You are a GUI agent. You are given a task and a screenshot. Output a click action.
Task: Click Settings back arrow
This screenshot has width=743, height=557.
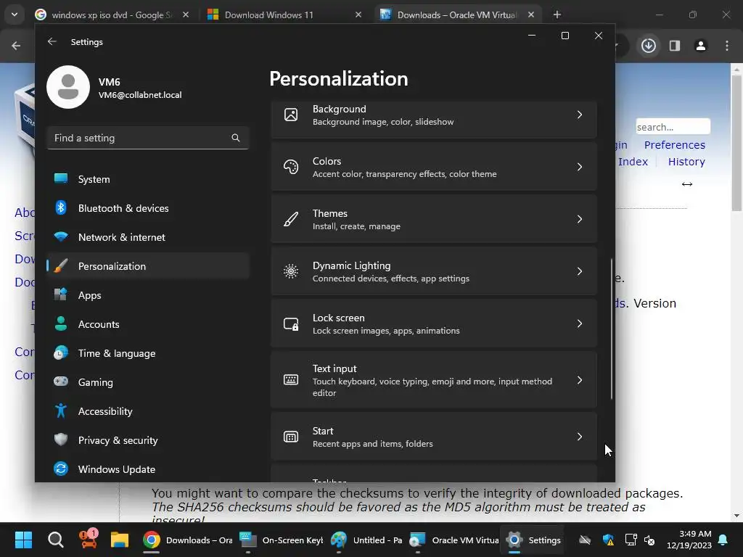tap(52, 41)
